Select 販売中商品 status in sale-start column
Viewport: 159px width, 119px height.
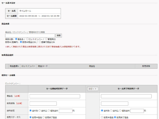[31, 117]
